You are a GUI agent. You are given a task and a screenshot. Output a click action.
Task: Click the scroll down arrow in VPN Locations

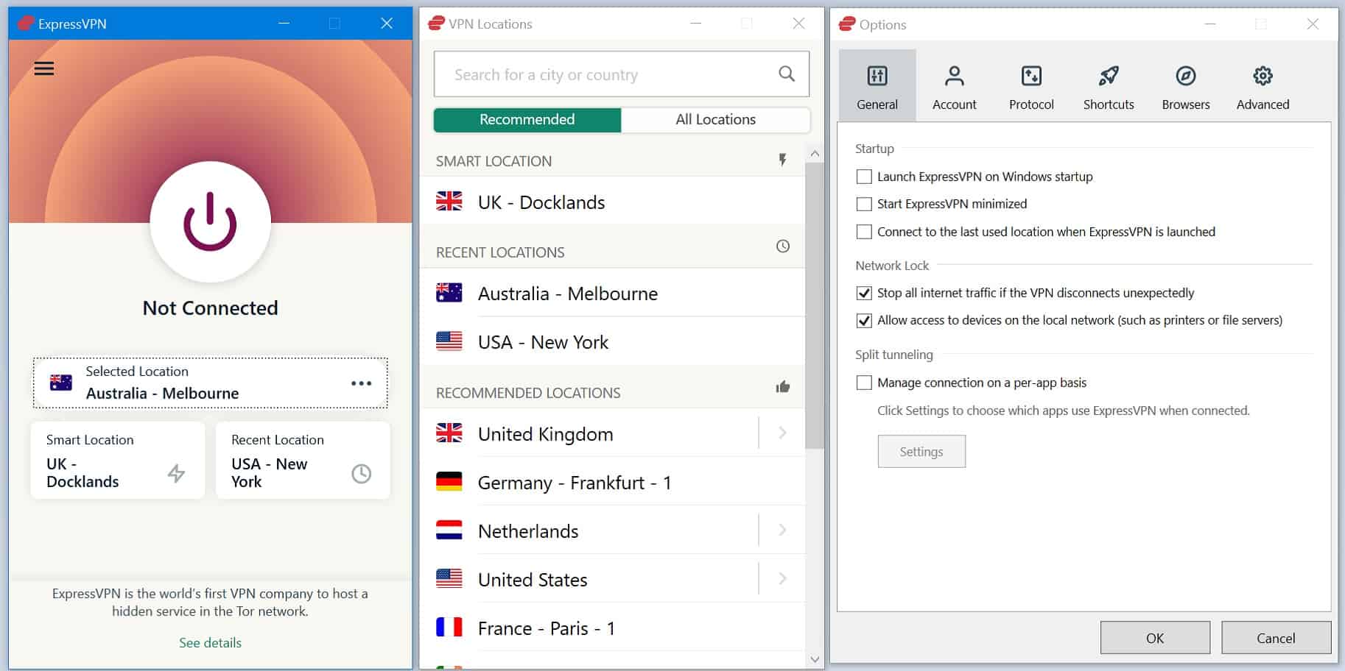pos(814,659)
